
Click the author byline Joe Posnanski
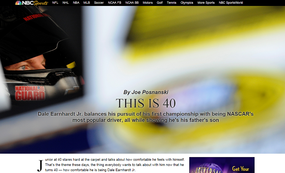point(146,92)
